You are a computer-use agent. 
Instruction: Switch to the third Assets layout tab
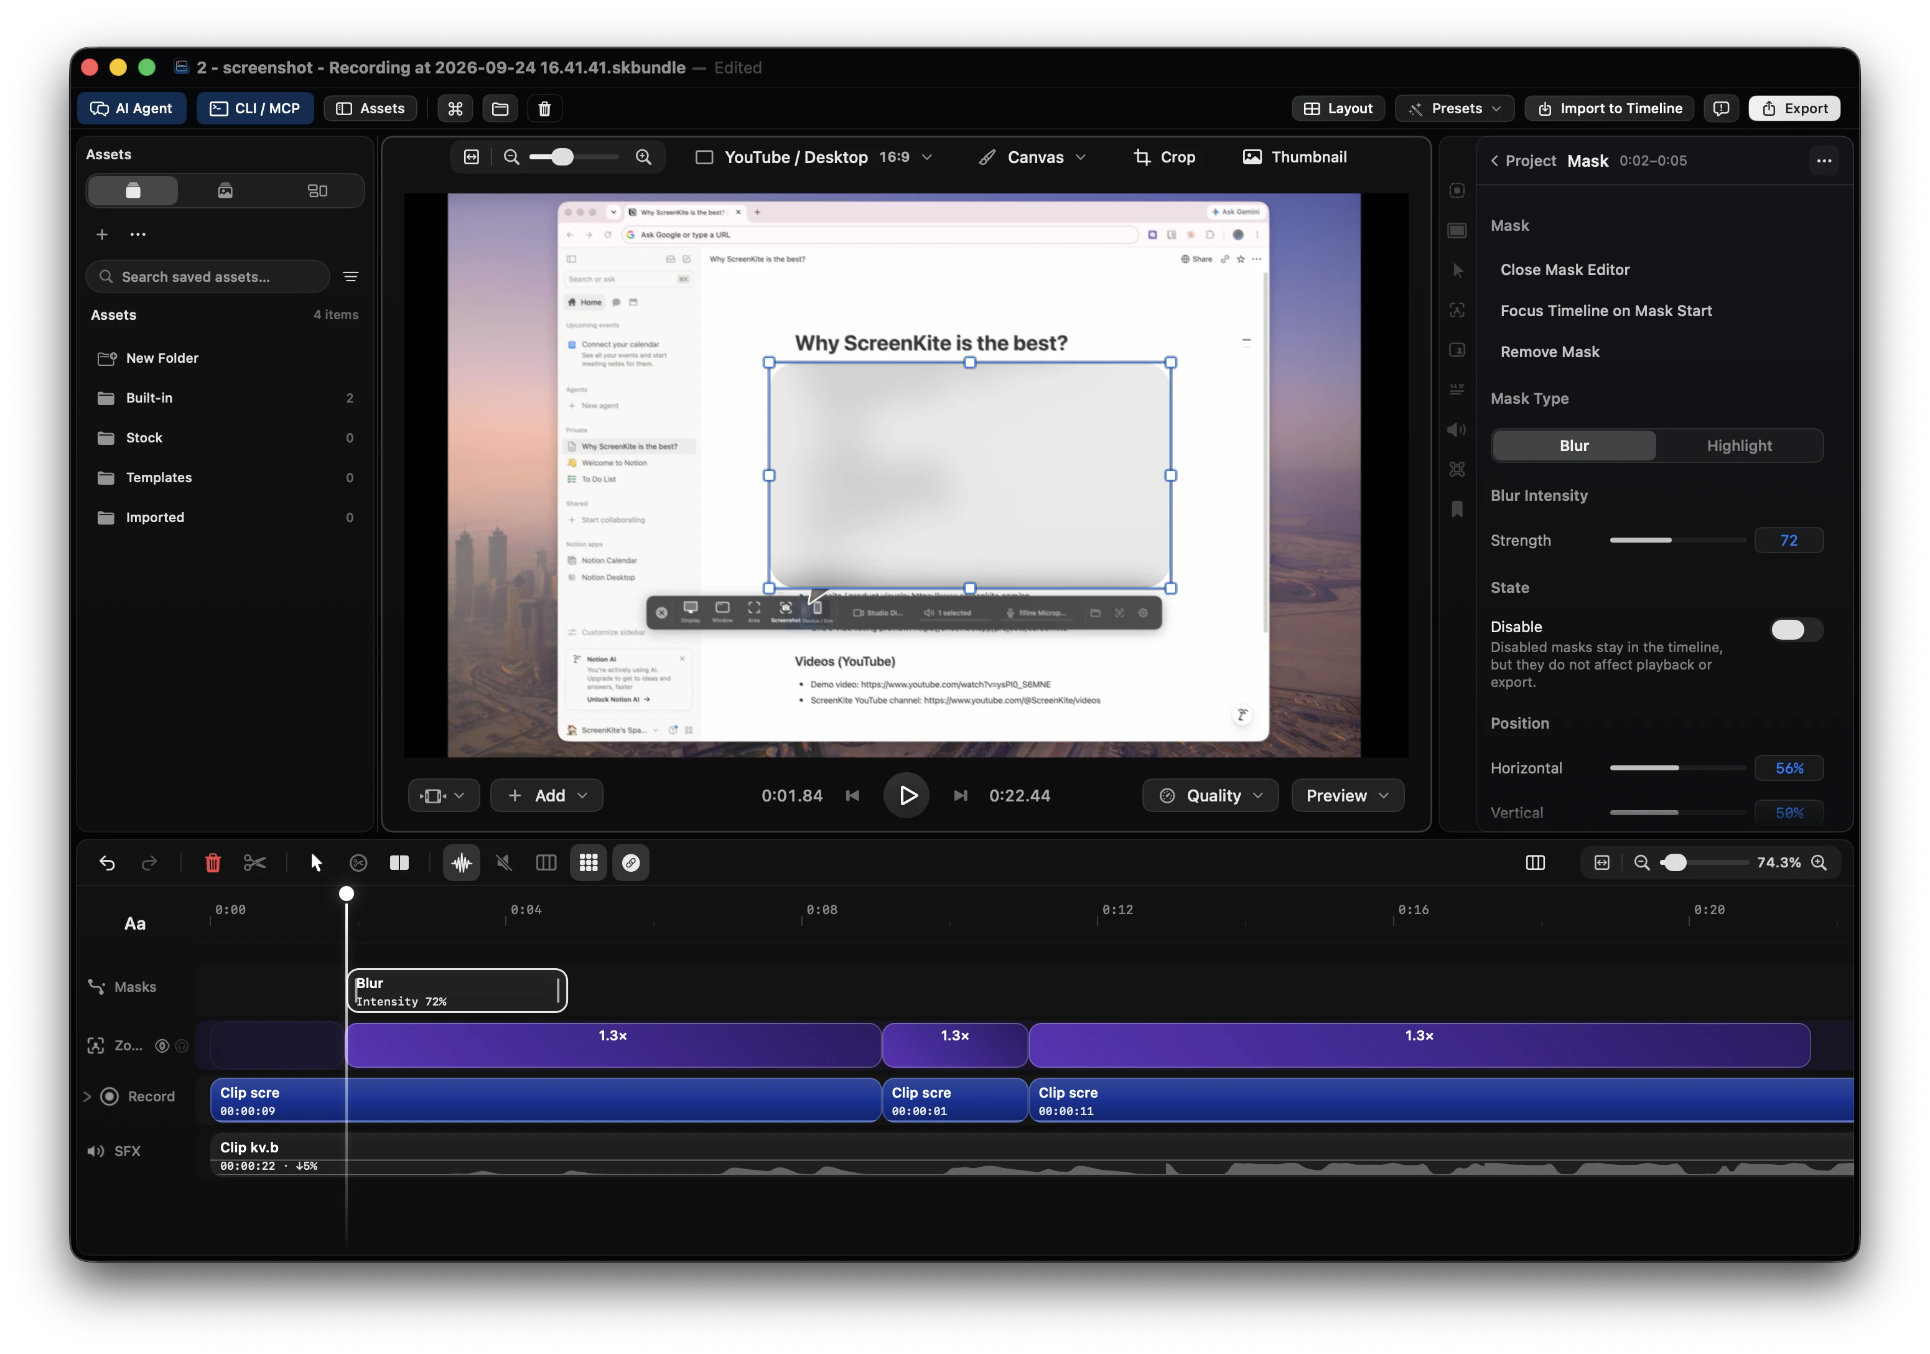[x=317, y=191]
